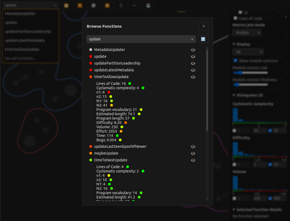The width and height of the screenshot is (290, 221).
Task: Toggle the eye icon on the 'update' row
Action: [193, 56]
